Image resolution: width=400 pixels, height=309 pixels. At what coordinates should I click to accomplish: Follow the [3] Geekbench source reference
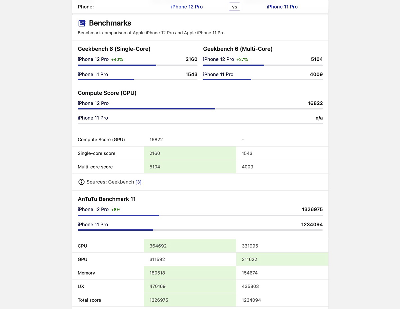pyautogui.click(x=138, y=182)
